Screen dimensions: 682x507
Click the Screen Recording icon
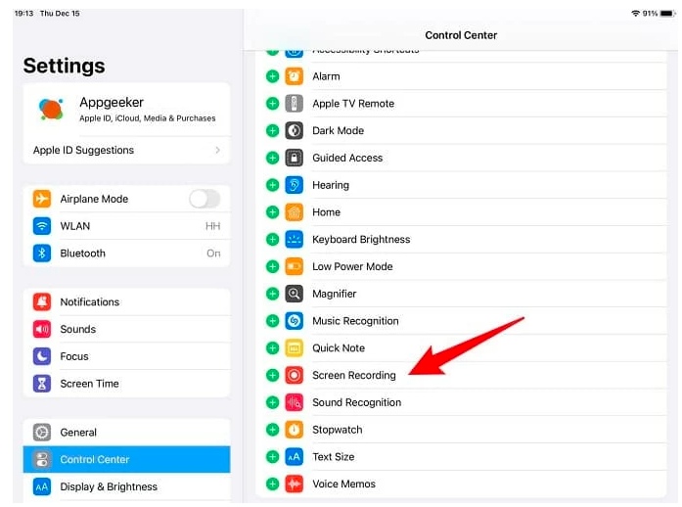click(295, 375)
